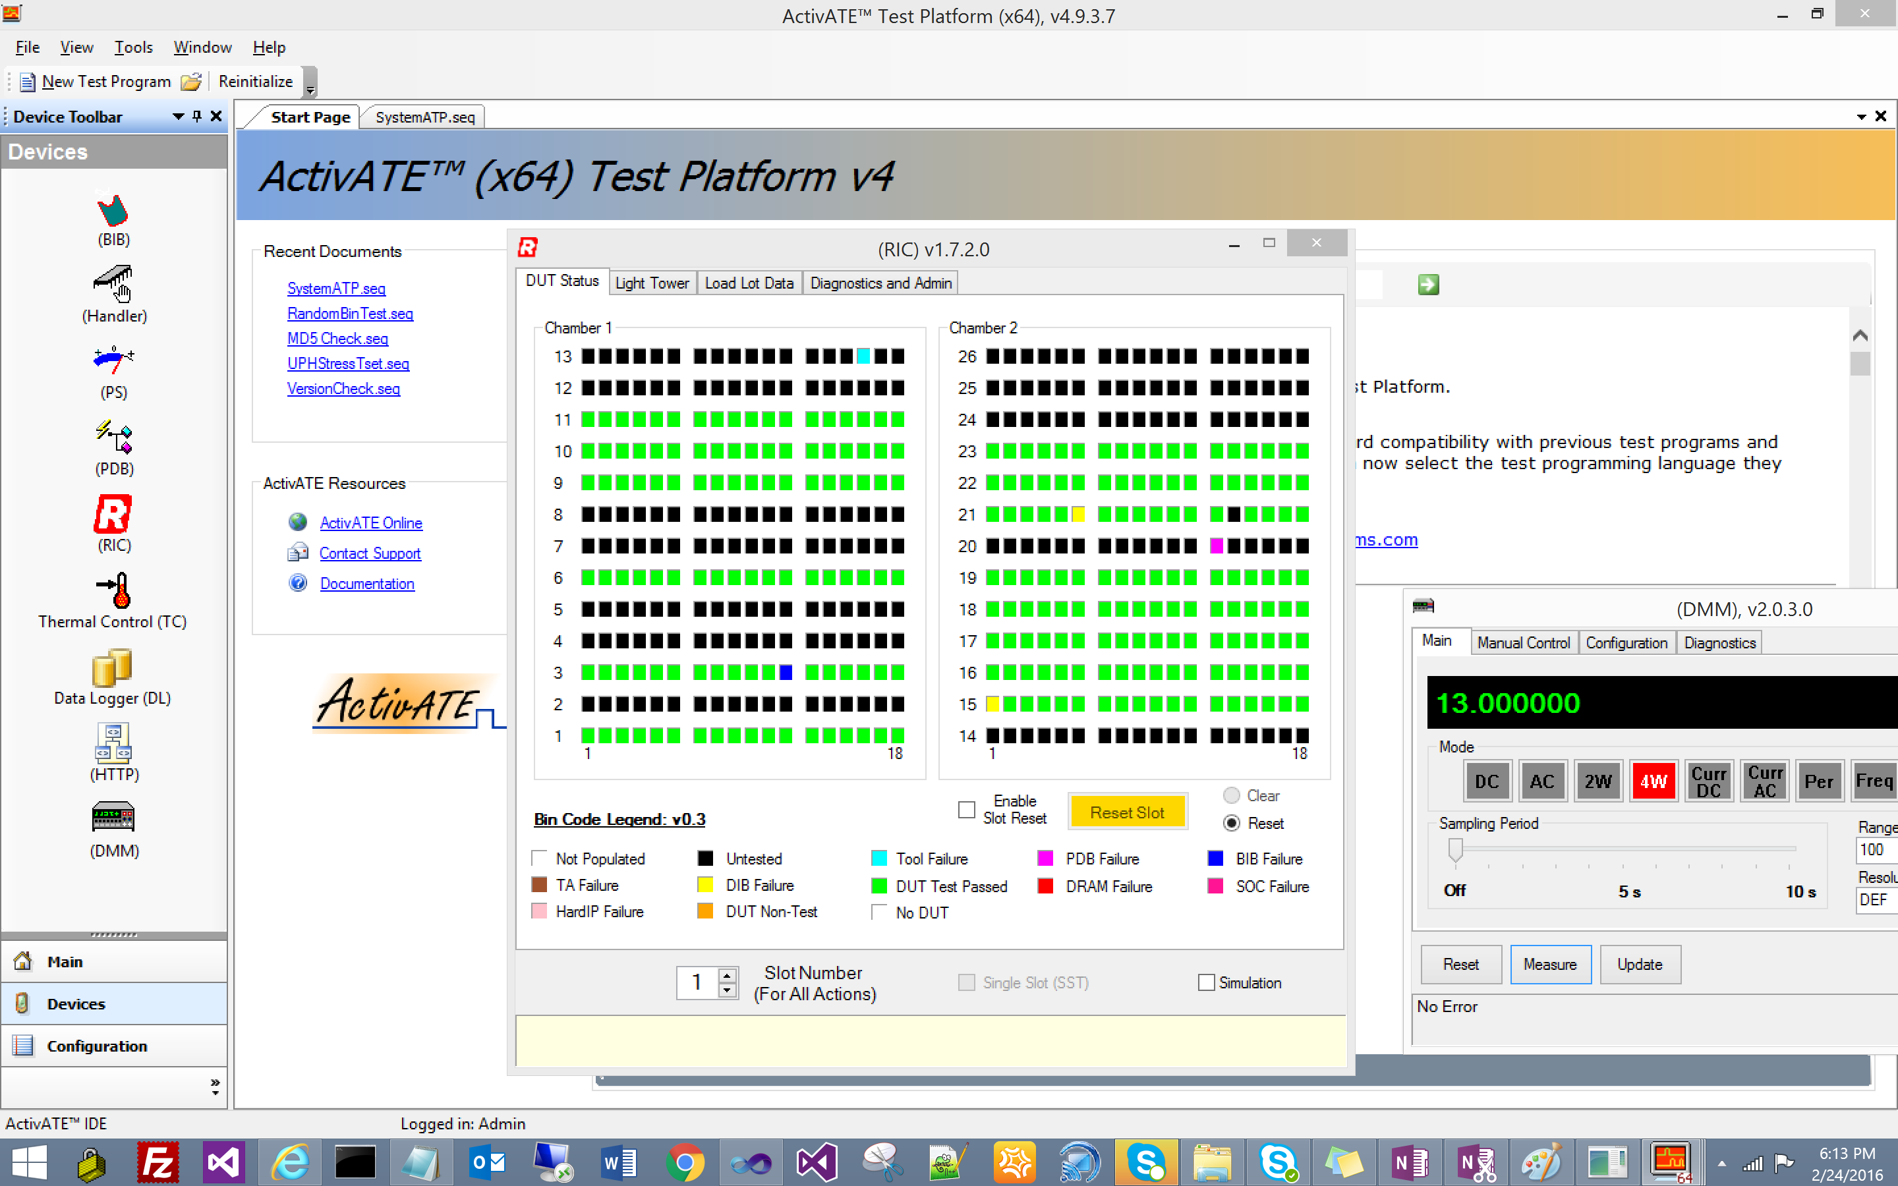Open the Data Logger (DL) device
Screen dimensions: 1898x1186
point(113,667)
